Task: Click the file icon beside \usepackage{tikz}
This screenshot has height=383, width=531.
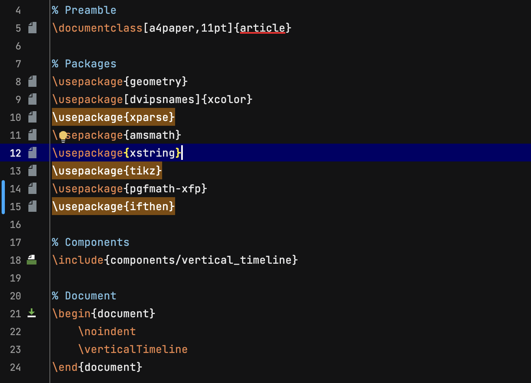Action: (32, 170)
